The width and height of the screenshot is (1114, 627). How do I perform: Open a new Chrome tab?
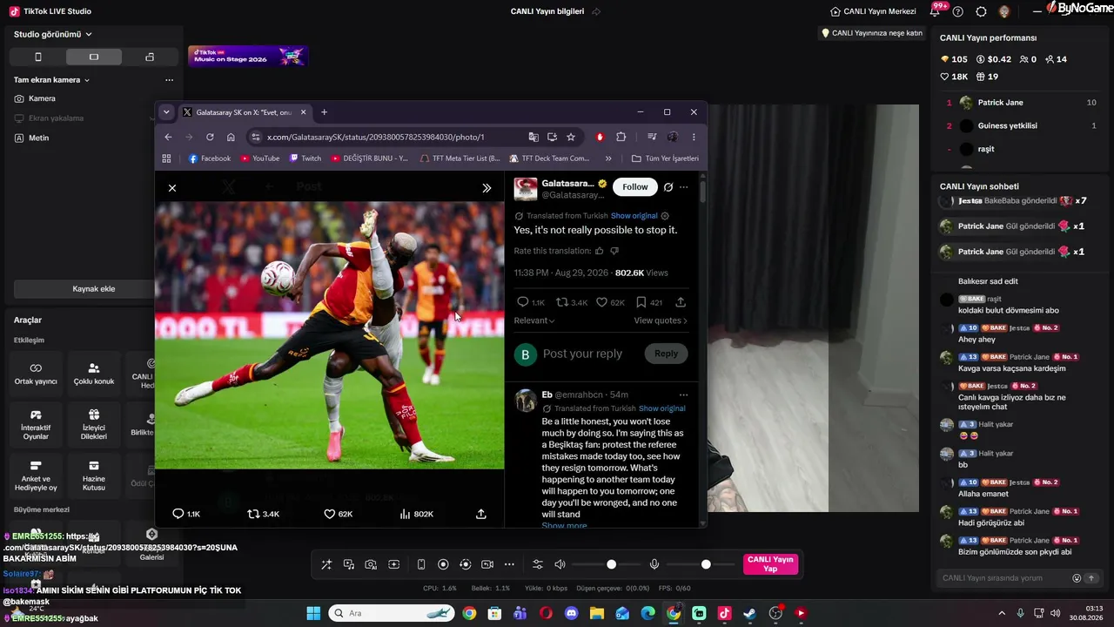click(x=324, y=112)
